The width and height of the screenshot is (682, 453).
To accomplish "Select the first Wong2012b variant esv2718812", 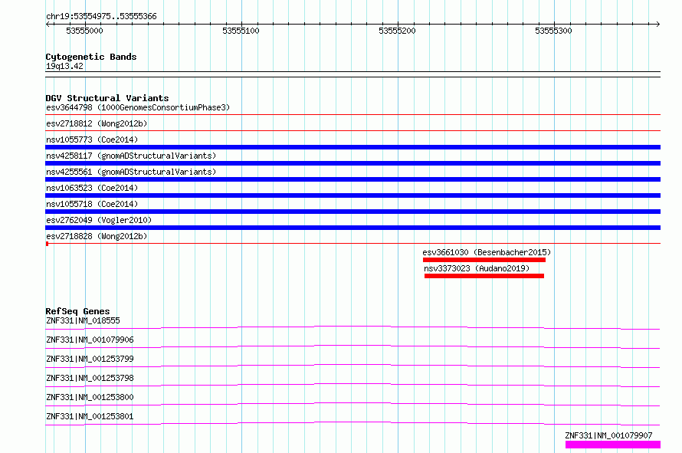I will [97, 123].
